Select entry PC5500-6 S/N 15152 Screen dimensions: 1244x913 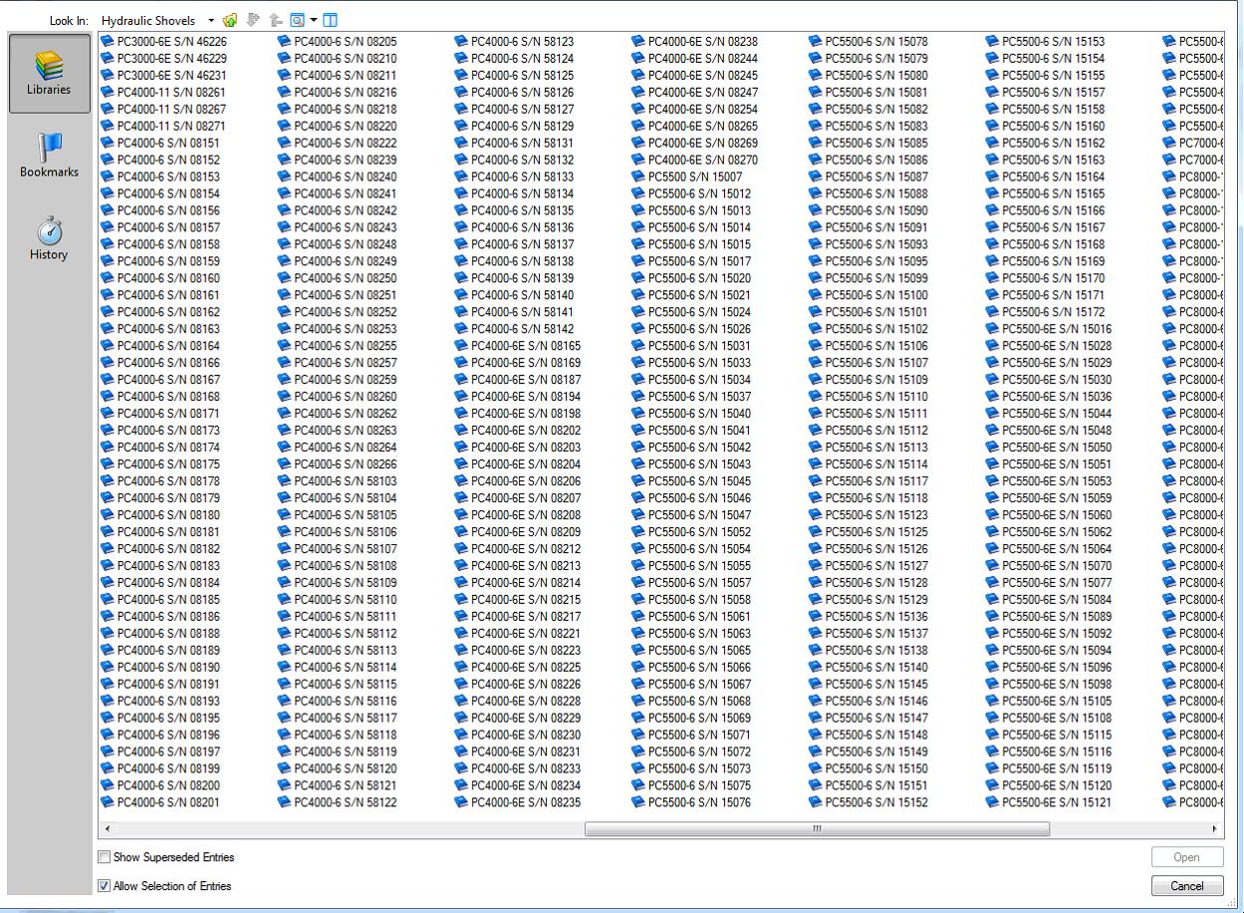tap(869, 802)
